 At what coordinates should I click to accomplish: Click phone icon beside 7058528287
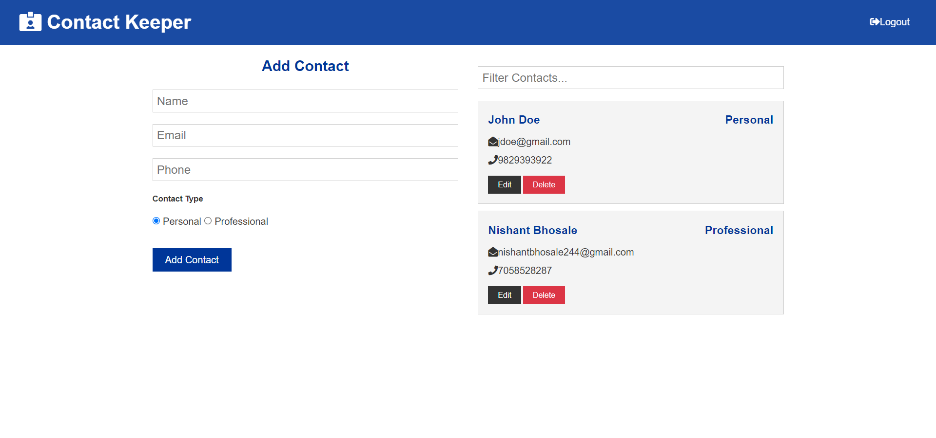click(x=493, y=271)
